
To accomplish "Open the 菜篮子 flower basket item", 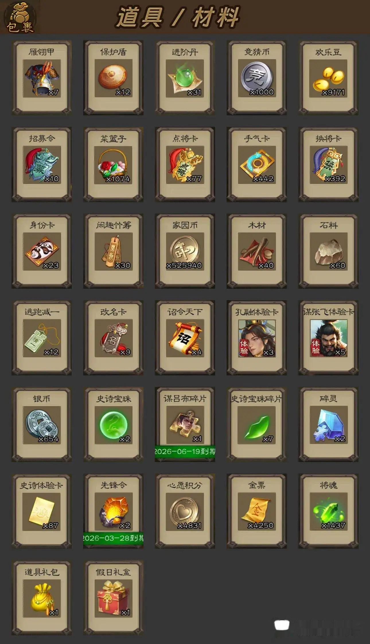I will point(113,164).
